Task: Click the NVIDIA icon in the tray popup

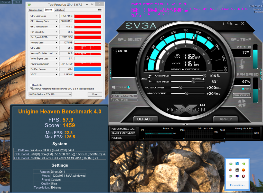Action: [243, 164]
